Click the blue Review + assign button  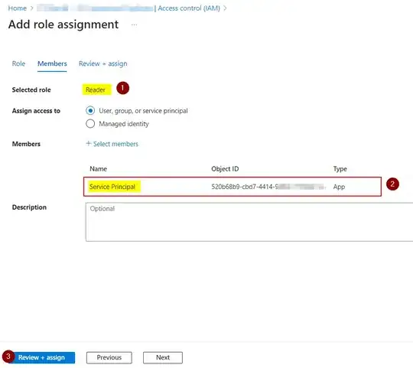[41, 357]
